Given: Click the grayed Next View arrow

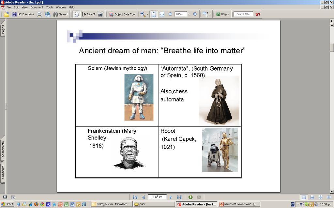Looking at the screenshot, I should [x=199, y=197].
